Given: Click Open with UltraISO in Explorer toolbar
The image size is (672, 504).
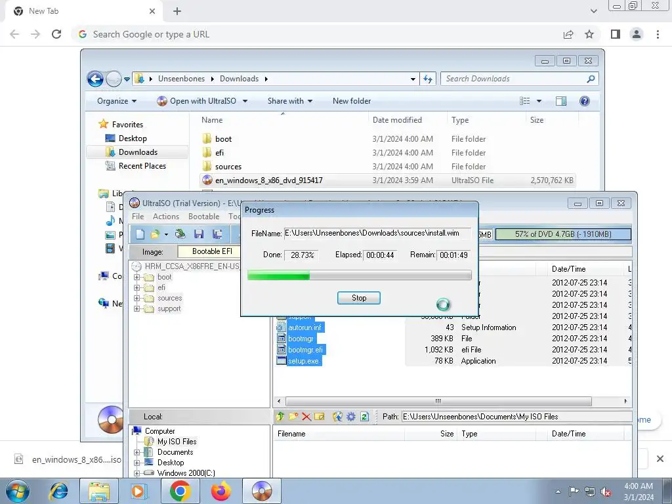Looking at the screenshot, I should (197, 101).
